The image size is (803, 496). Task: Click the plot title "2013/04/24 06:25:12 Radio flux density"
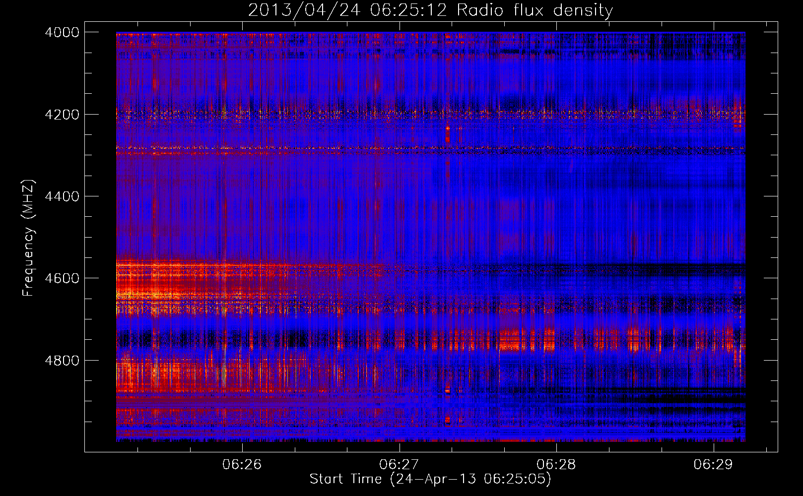(x=430, y=10)
